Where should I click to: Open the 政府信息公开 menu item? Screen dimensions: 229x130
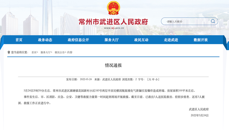click(78, 40)
